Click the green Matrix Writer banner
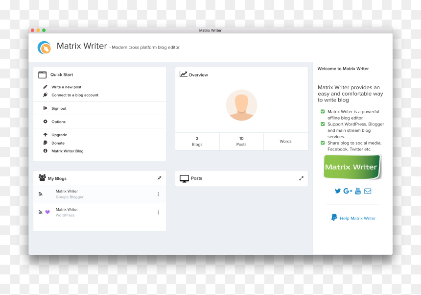Viewport: 421px width, 295px height. click(x=352, y=167)
